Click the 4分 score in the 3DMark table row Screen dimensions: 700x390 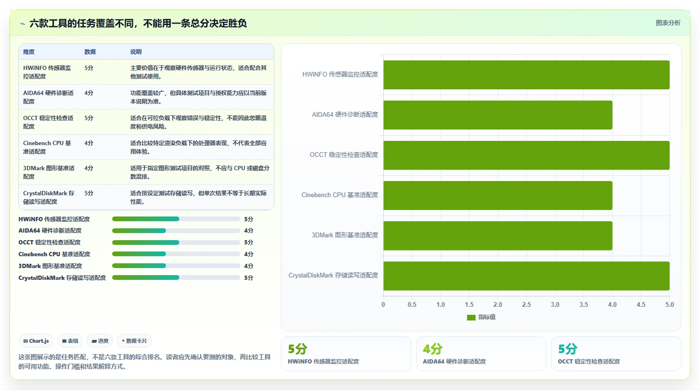point(89,168)
